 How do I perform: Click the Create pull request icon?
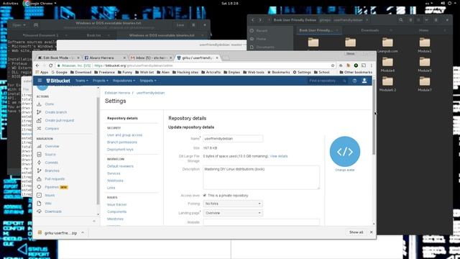39,120
